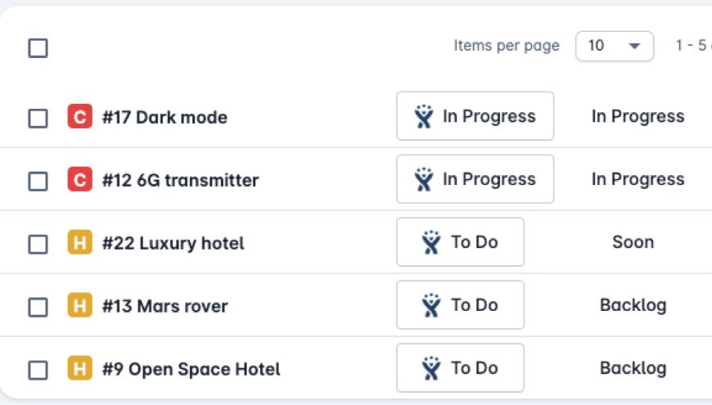712x405 pixels.
Task: Check the box next to #22 Luxury hotel
Action: [38, 244]
